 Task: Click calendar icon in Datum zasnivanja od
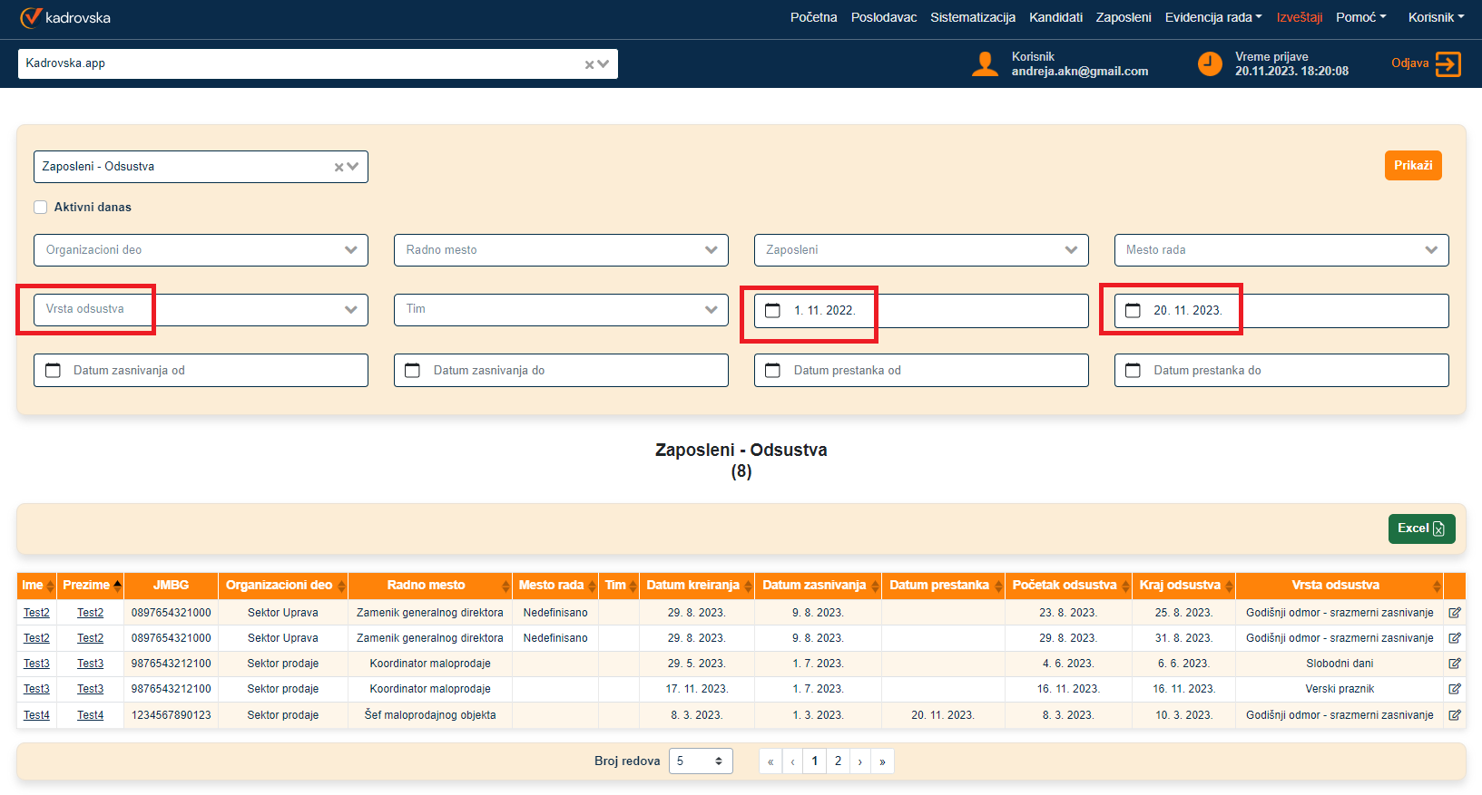54,371
